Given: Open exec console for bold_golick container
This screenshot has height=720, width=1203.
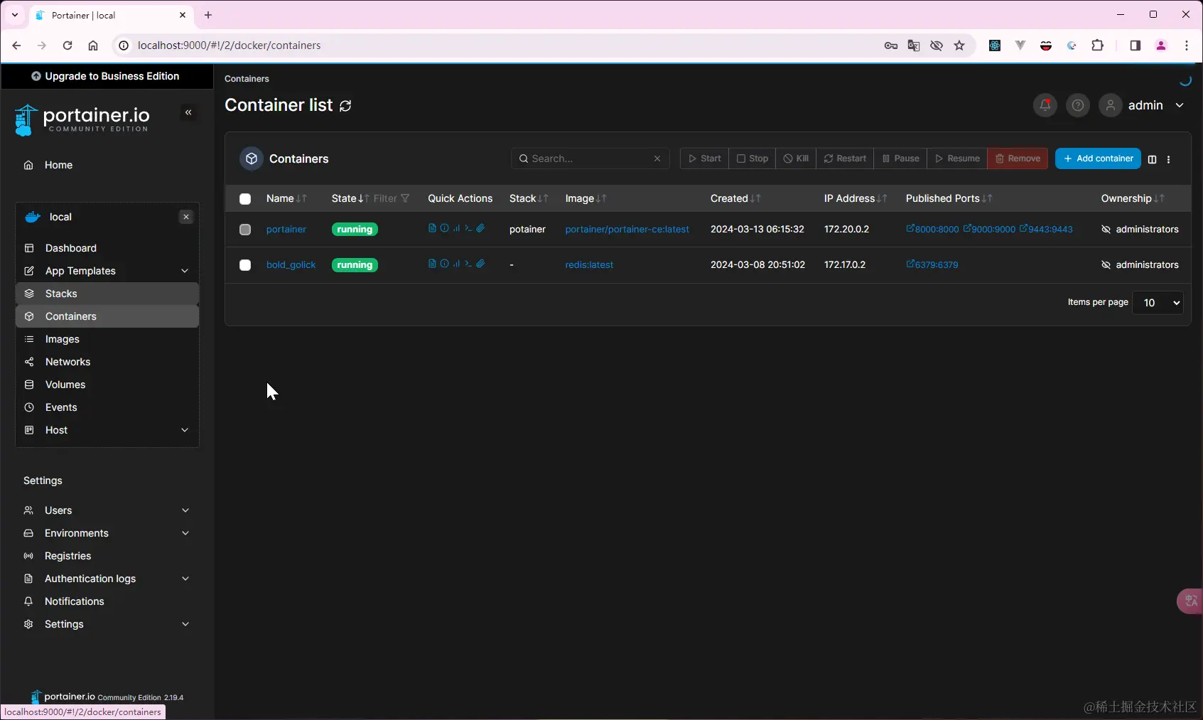Looking at the screenshot, I should (468, 264).
